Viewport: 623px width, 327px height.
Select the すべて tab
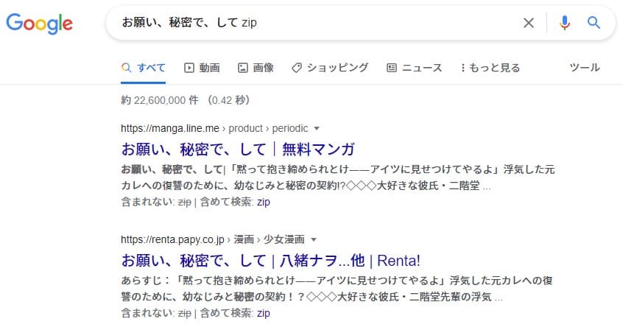pos(144,68)
